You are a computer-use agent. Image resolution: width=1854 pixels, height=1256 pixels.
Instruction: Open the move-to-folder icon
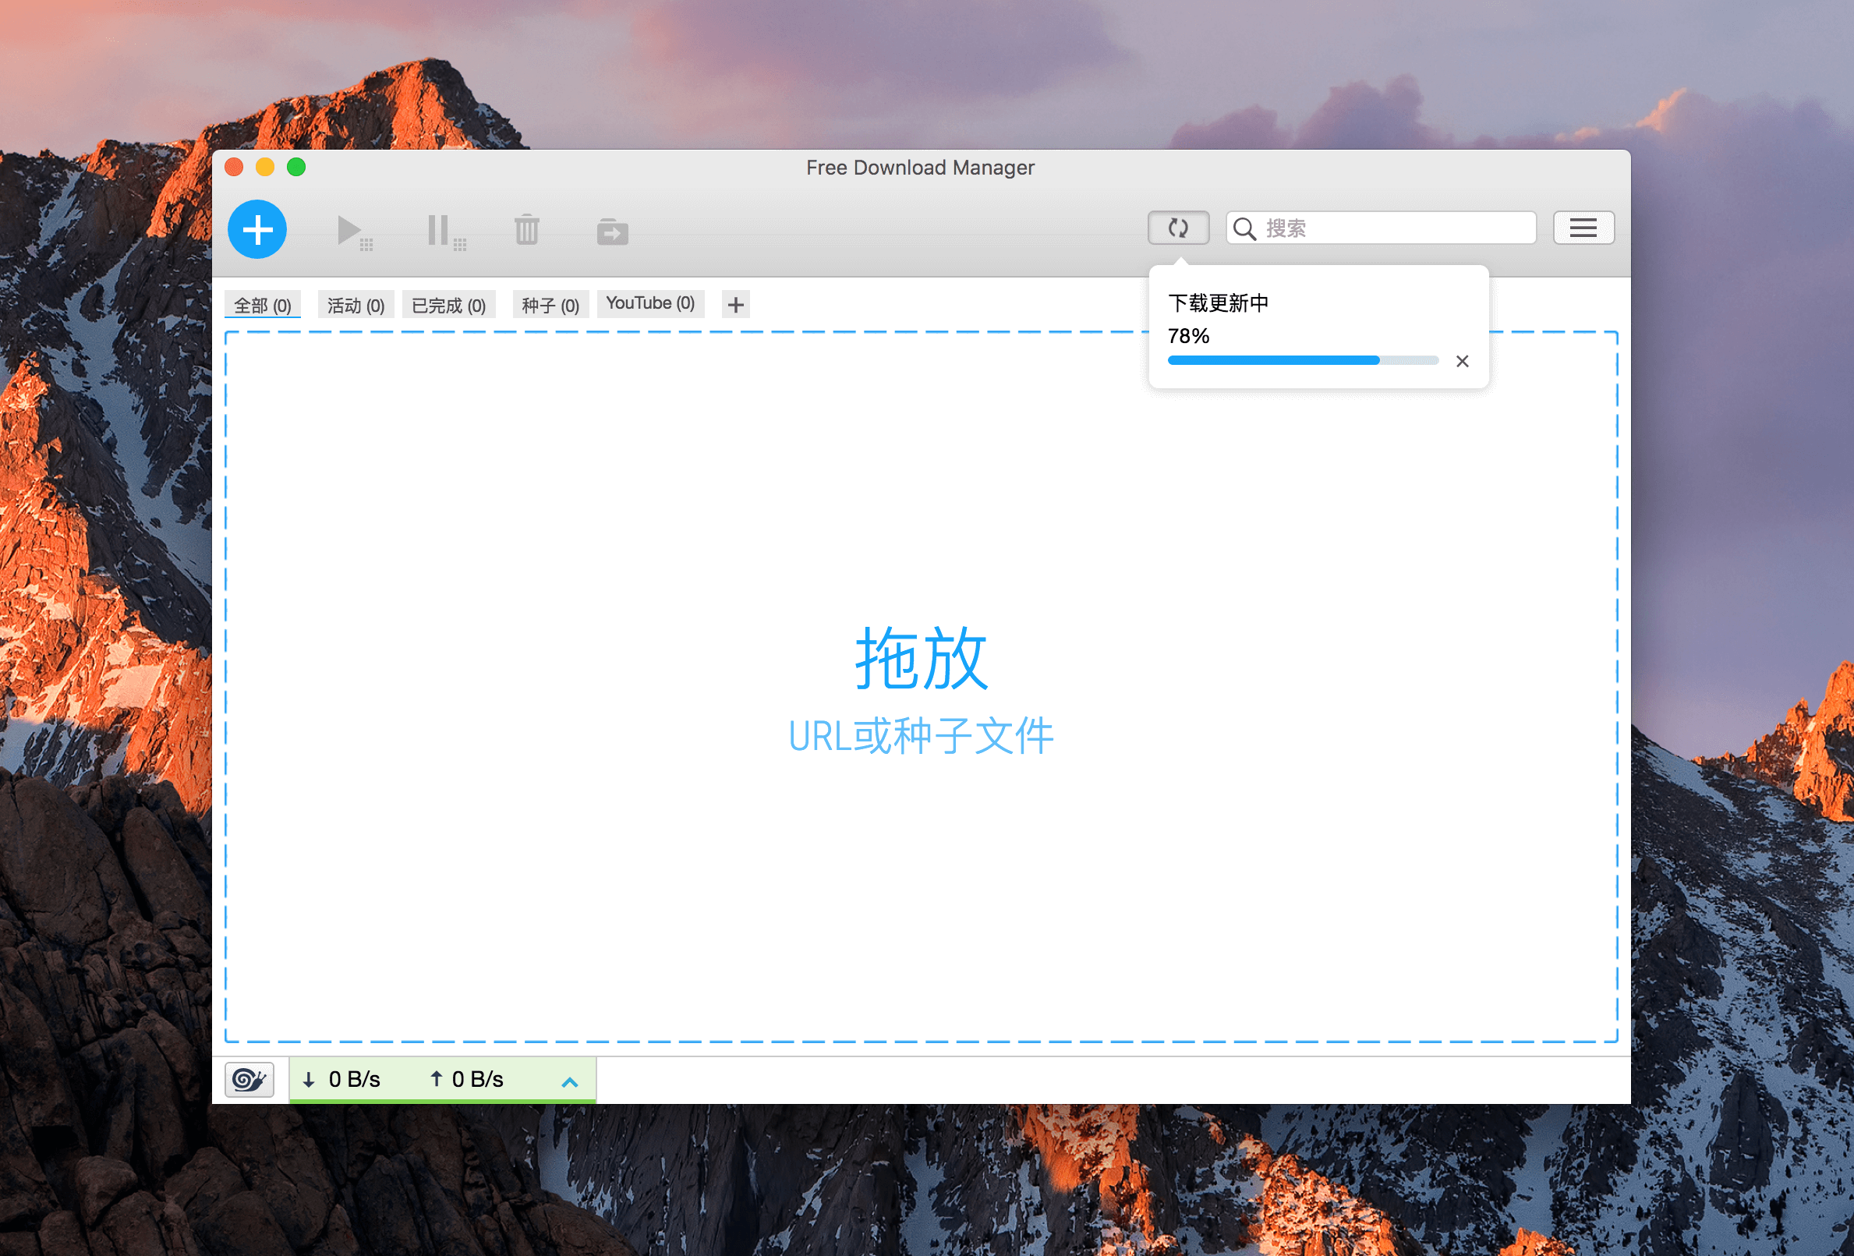[x=612, y=232]
